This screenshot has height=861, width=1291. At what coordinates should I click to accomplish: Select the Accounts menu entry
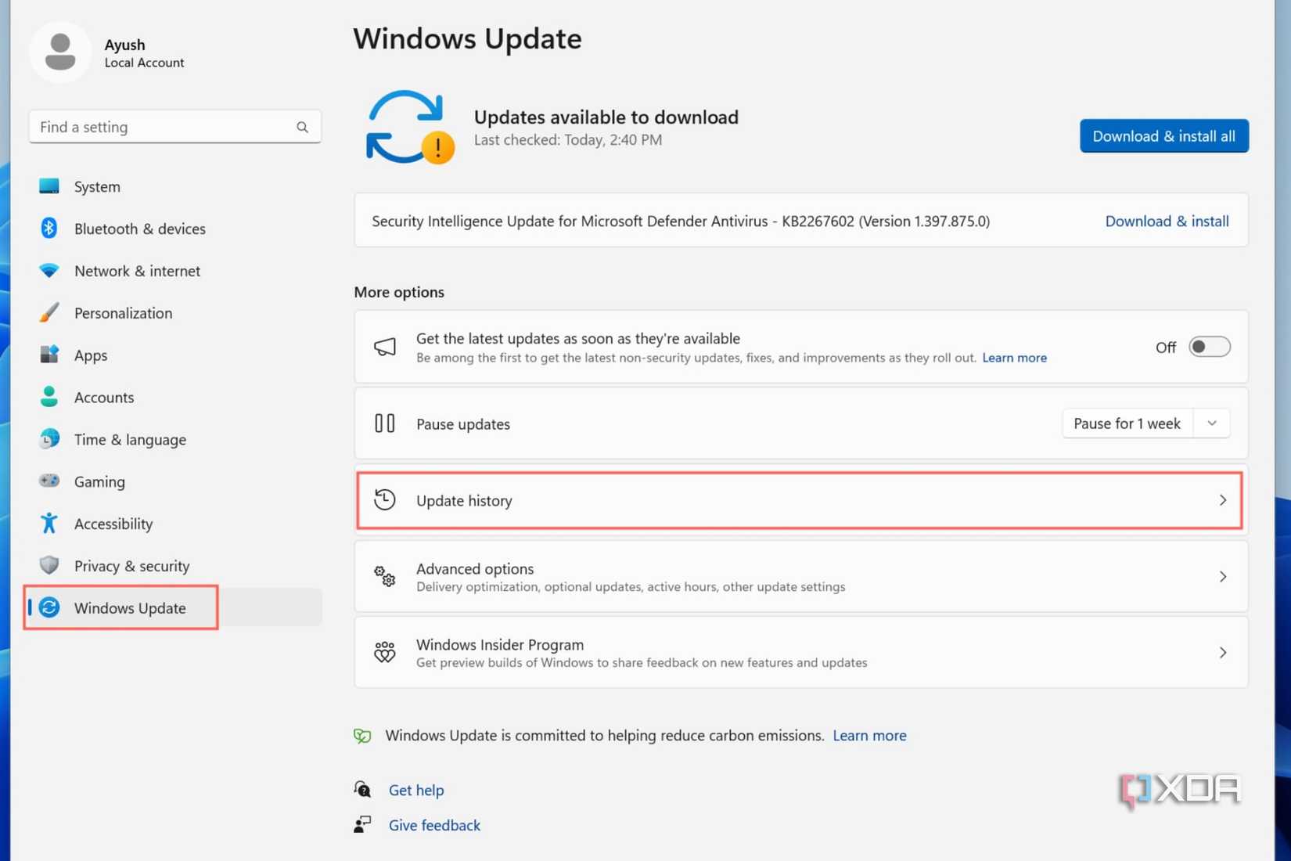tap(103, 397)
